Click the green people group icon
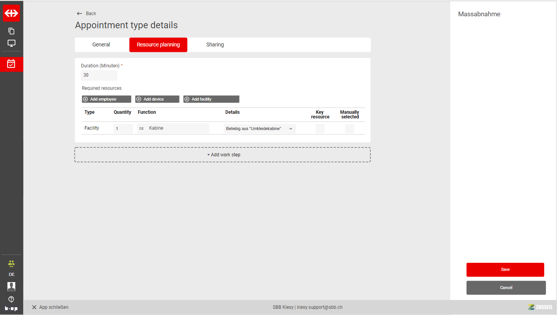The width and height of the screenshot is (557, 315). point(11,264)
